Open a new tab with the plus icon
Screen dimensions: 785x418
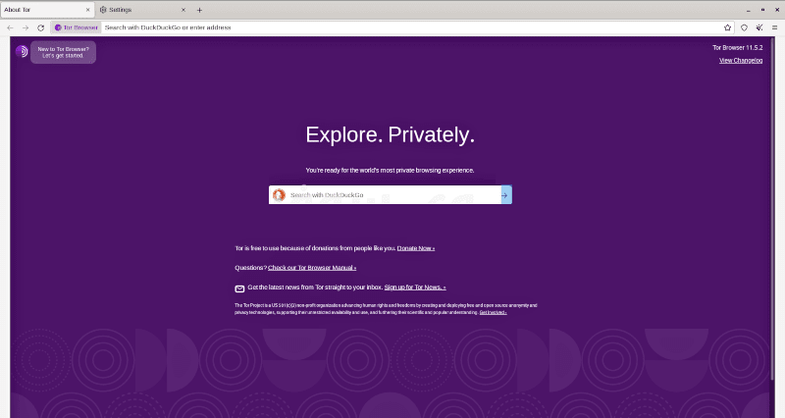(199, 10)
